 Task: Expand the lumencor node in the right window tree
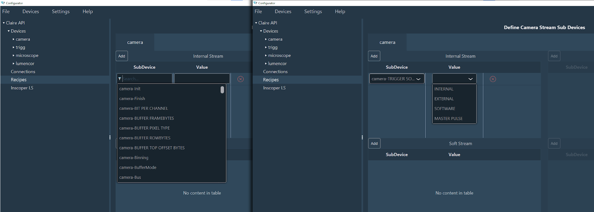[x=266, y=63]
